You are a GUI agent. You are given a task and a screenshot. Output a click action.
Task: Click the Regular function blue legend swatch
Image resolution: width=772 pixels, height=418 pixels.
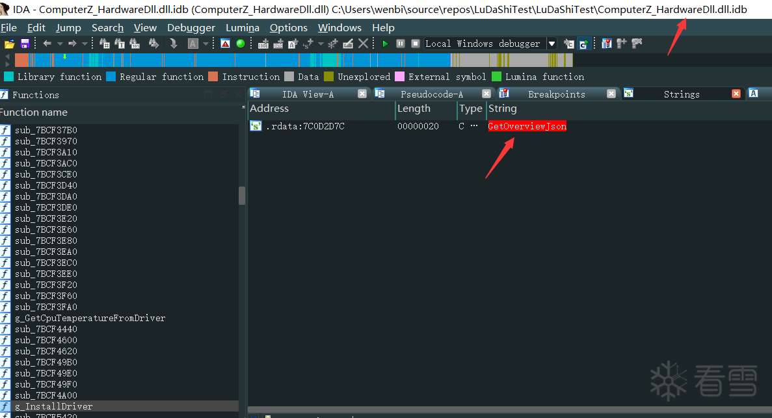coord(111,76)
